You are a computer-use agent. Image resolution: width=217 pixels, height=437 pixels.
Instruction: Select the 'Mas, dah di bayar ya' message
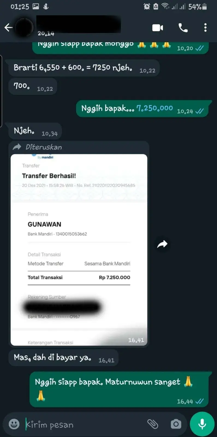64,358
